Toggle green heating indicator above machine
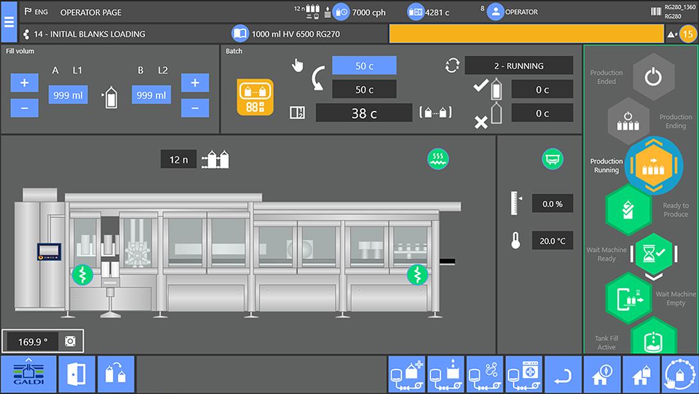Viewport: 699px width, 394px height. coord(438,158)
